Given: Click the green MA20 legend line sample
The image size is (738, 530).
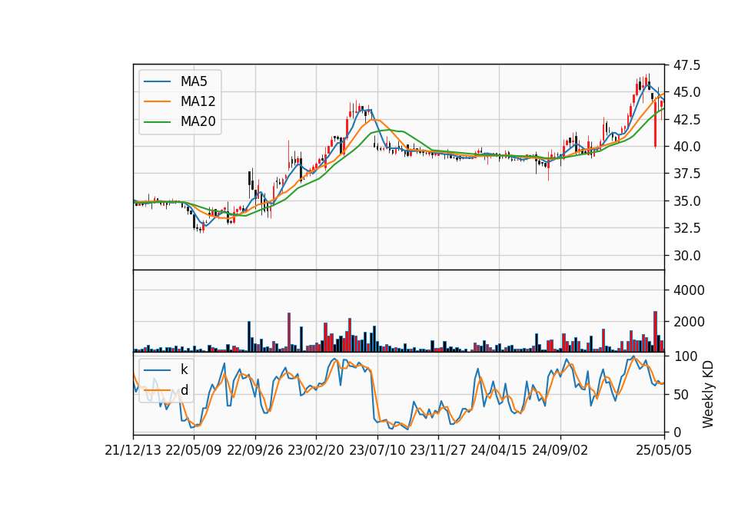Looking at the screenshot, I should pyautogui.click(x=157, y=122).
